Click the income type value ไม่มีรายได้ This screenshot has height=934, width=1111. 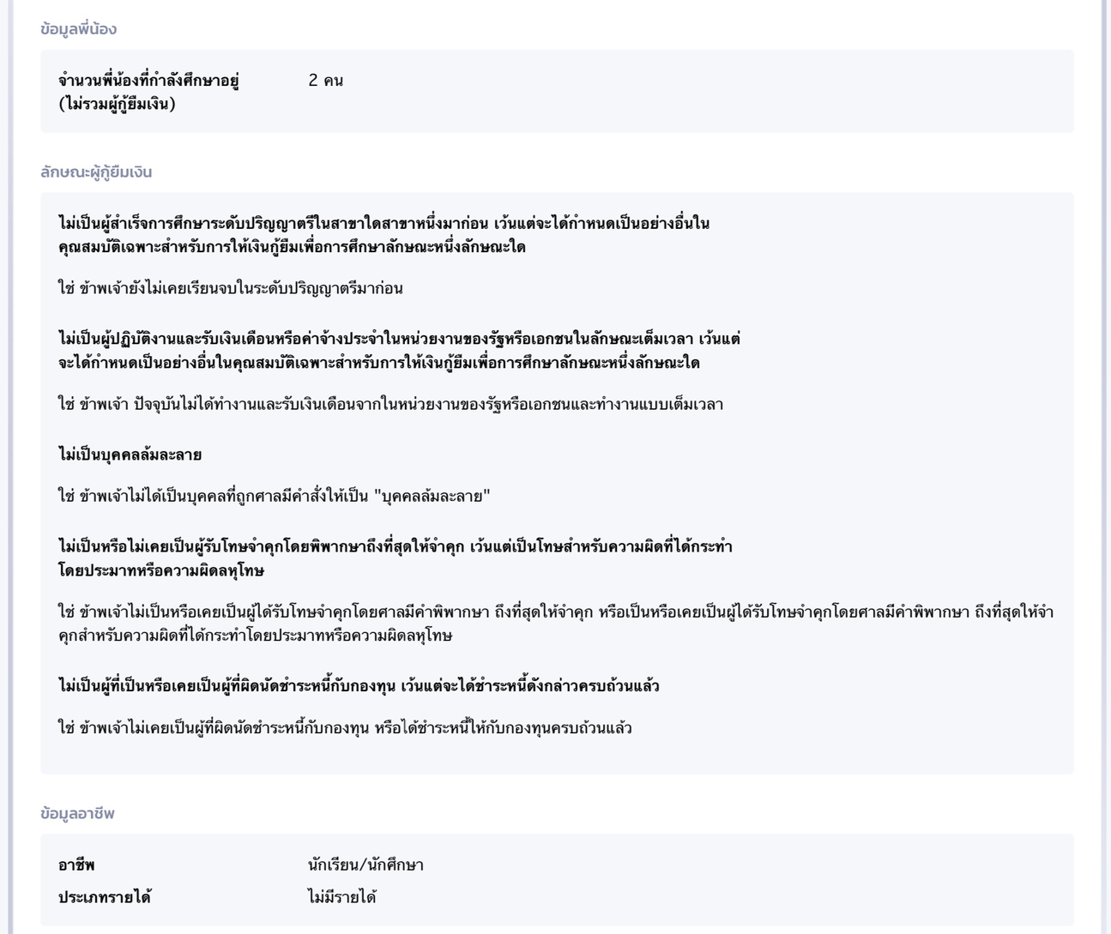[x=341, y=897]
